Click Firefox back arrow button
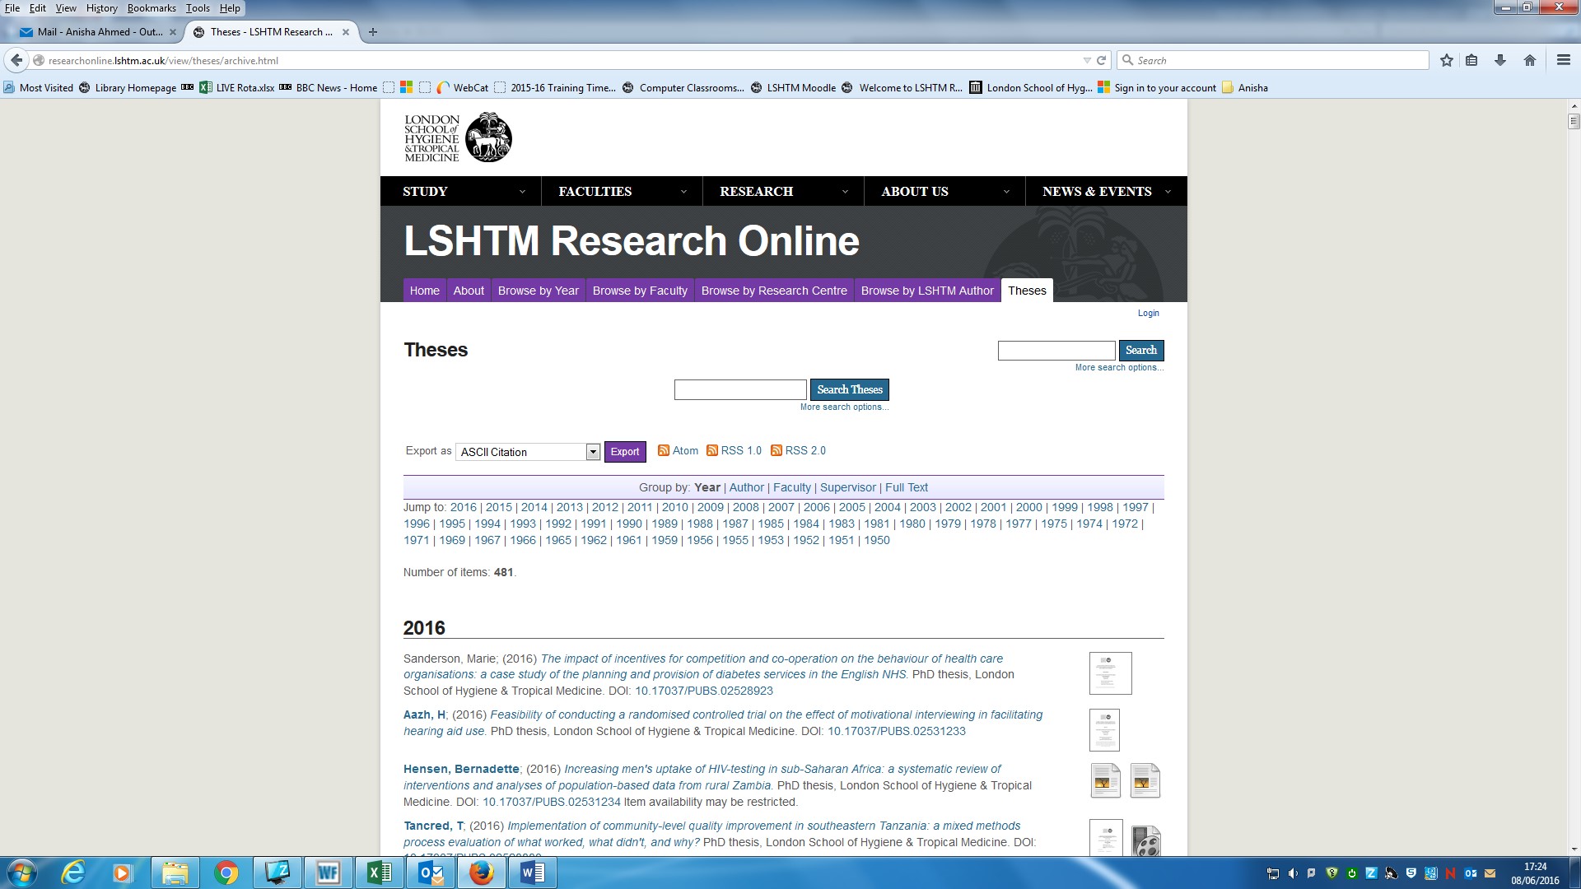1581x889 pixels. (16, 60)
